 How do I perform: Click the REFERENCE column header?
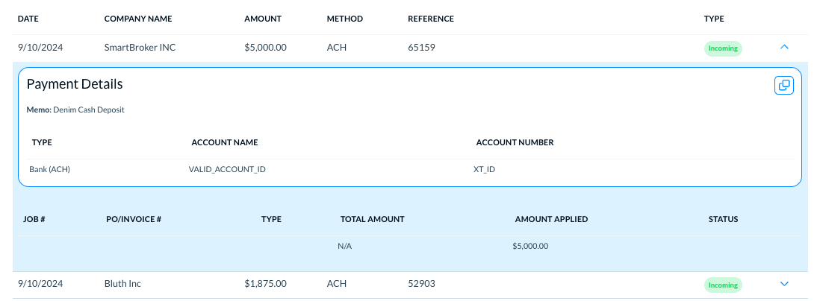point(430,19)
